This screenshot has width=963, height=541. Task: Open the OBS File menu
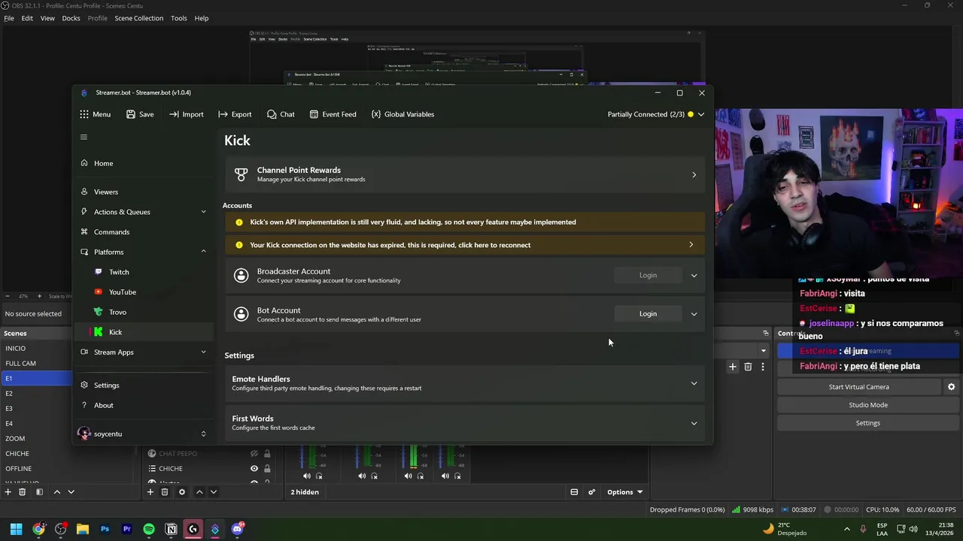[9, 18]
